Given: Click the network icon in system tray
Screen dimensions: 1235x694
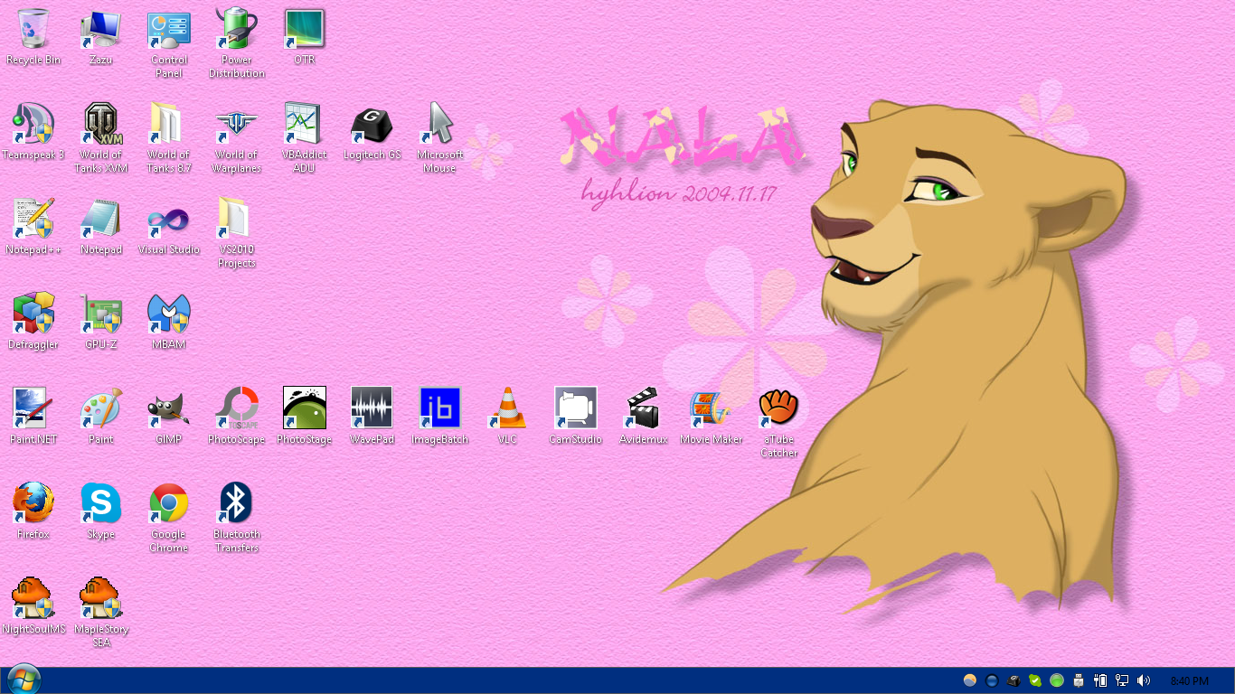Looking at the screenshot, I should pos(1122,680).
